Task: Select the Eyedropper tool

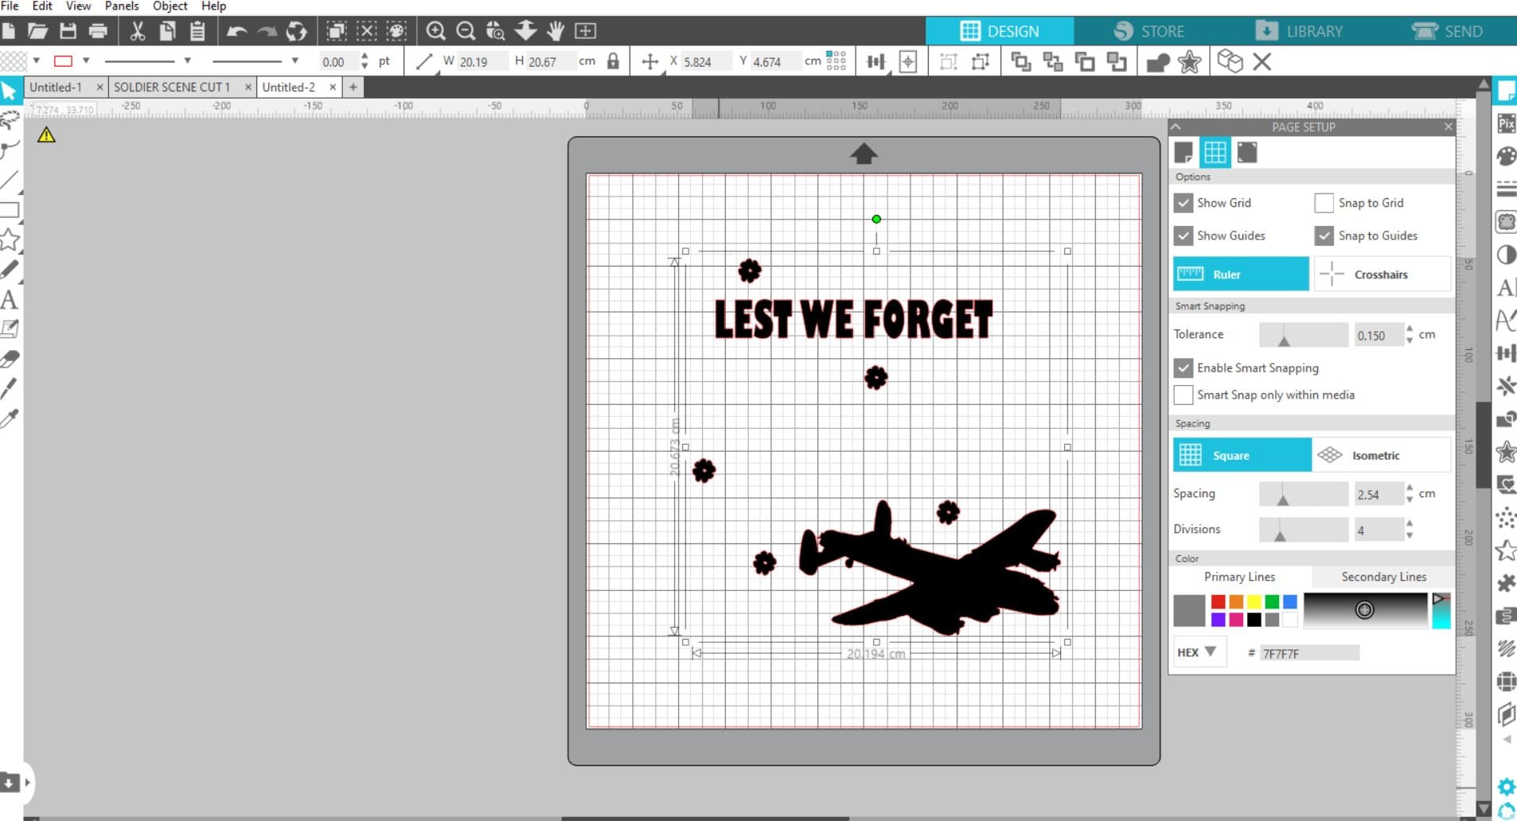Action: [9, 418]
